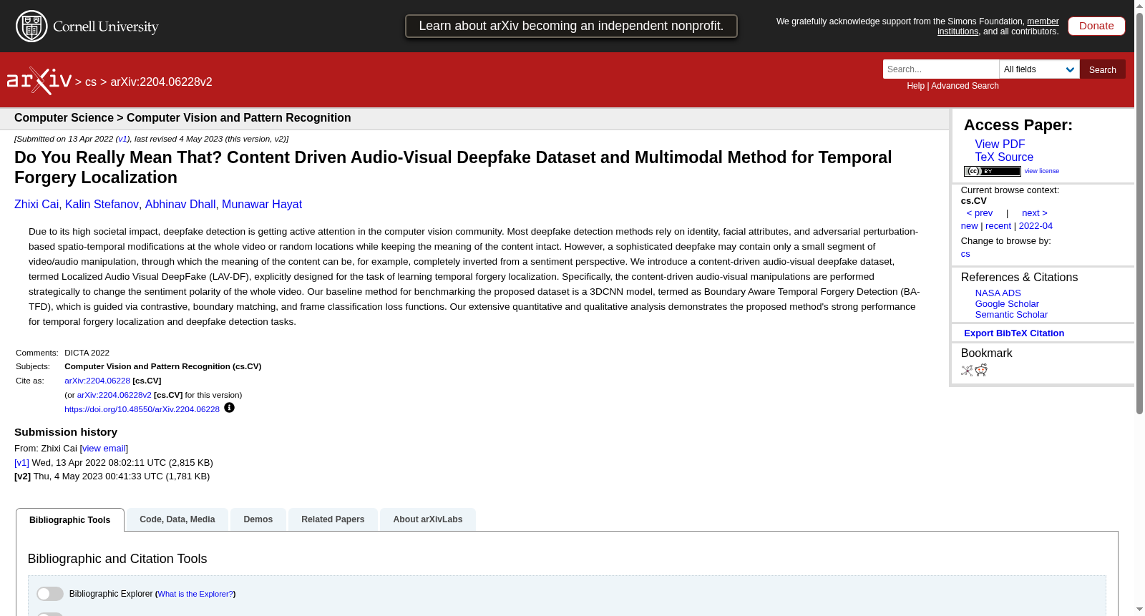Viewport: 1145px width, 616px height.
Task: Focus the Search input field
Action: (941, 69)
